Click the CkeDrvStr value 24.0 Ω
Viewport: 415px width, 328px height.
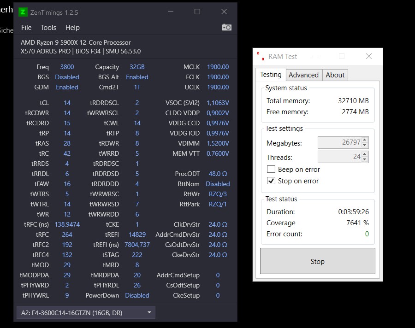tap(218, 255)
